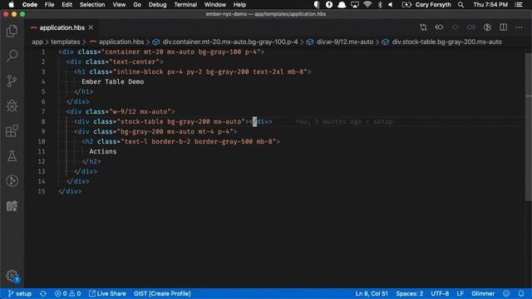Click open previous revision icon in editor toolbar
The width and height of the screenshot is (532, 299).
(439, 27)
